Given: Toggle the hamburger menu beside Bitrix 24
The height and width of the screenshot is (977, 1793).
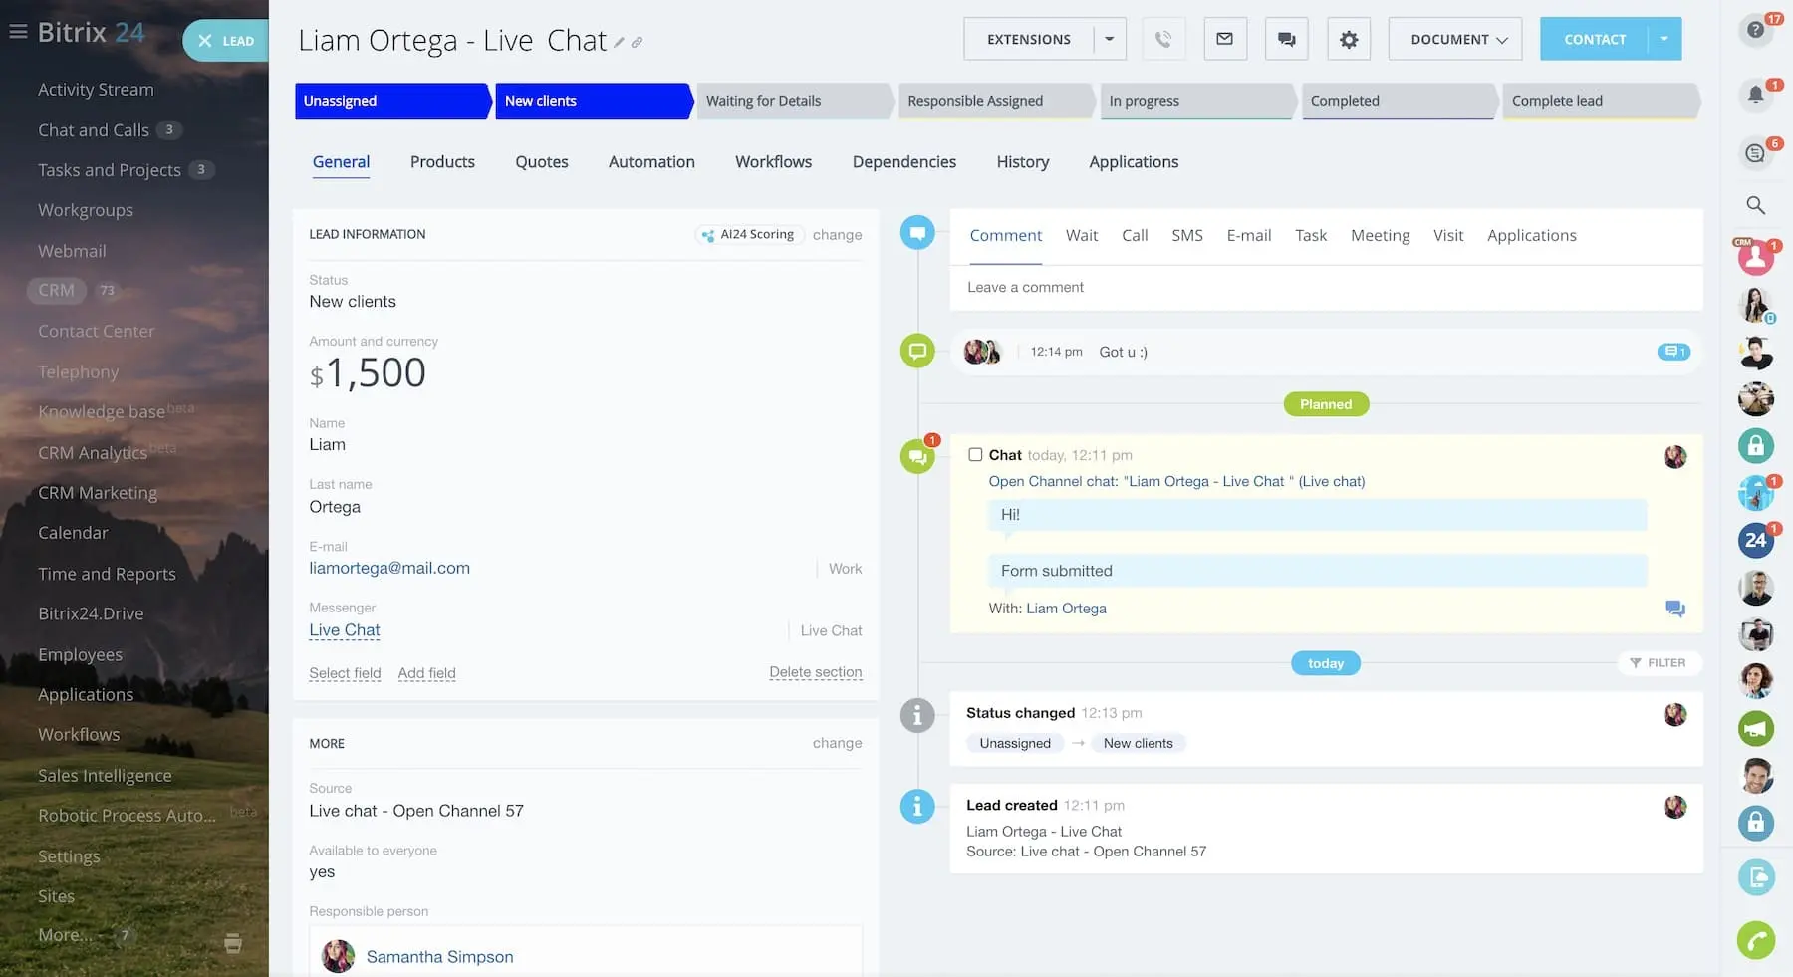Looking at the screenshot, I should (x=18, y=32).
